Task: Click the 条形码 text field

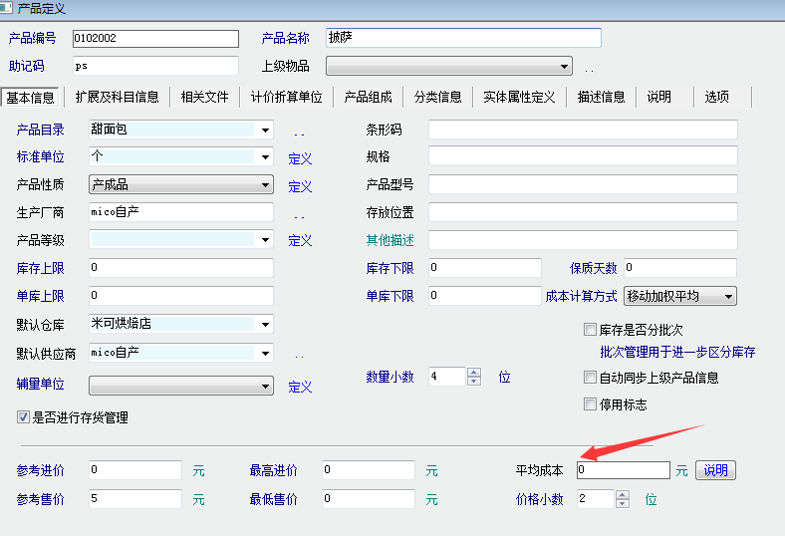Action: pos(583,131)
